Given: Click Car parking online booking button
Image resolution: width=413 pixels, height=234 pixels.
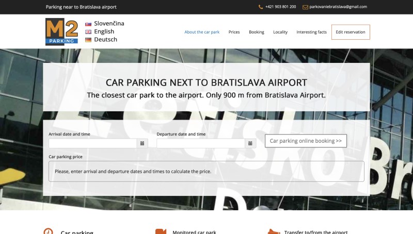Looking at the screenshot, I should (306, 141).
